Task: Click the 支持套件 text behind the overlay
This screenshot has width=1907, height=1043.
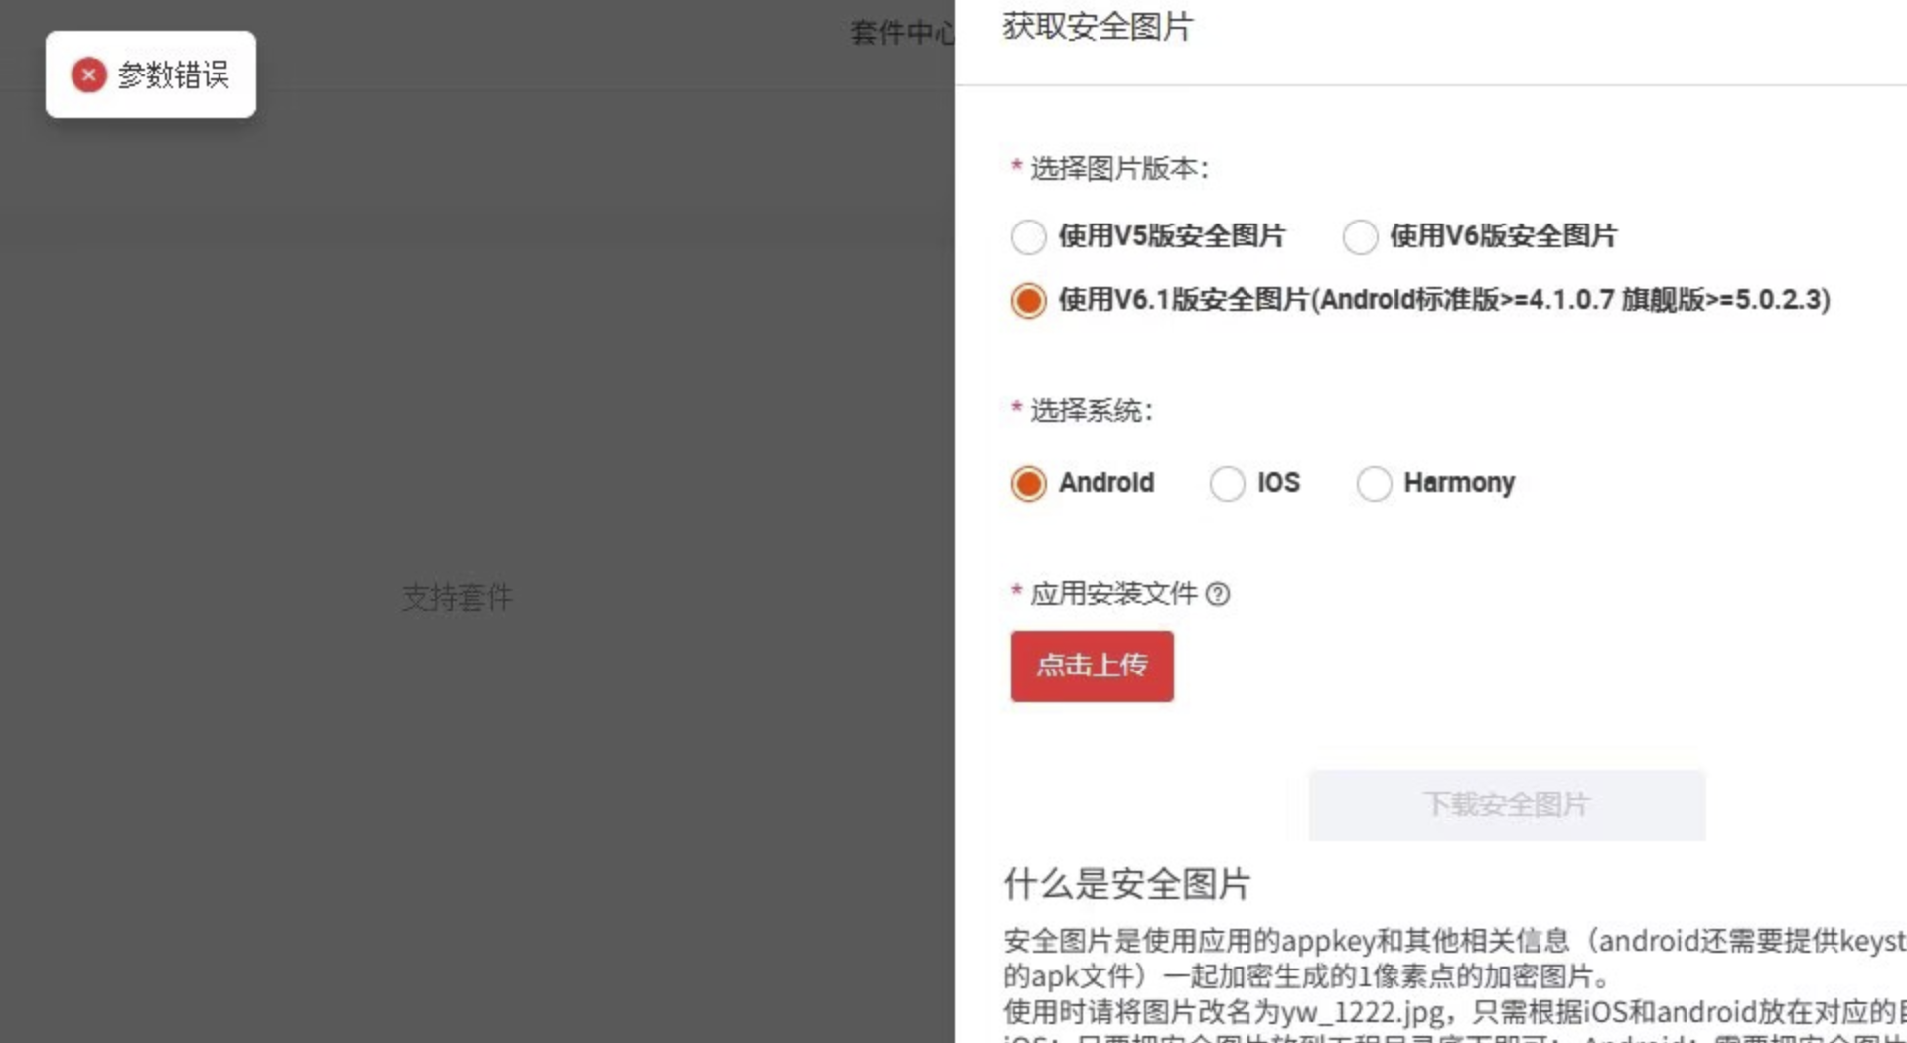Action: tap(457, 597)
